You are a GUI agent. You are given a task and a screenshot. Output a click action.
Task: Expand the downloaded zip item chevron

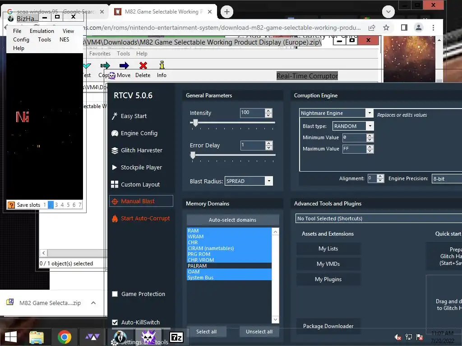[x=93, y=303]
